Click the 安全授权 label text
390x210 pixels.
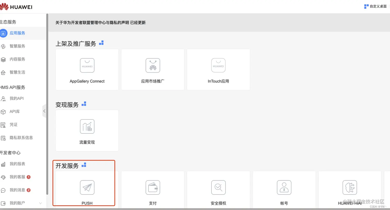coord(218,203)
